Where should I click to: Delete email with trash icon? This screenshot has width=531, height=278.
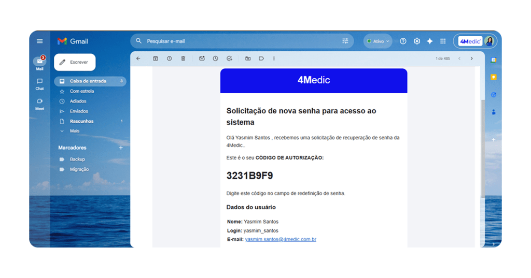pyautogui.click(x=183, y=58)
